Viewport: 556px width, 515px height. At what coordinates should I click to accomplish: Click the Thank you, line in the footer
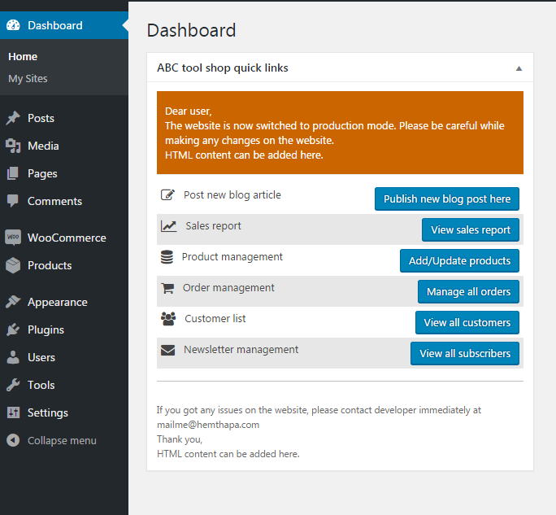tap(180, 439)
